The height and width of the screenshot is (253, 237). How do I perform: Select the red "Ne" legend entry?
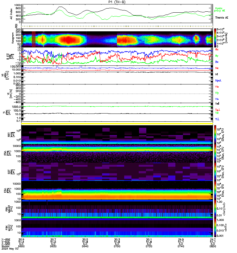coord(217,68)
